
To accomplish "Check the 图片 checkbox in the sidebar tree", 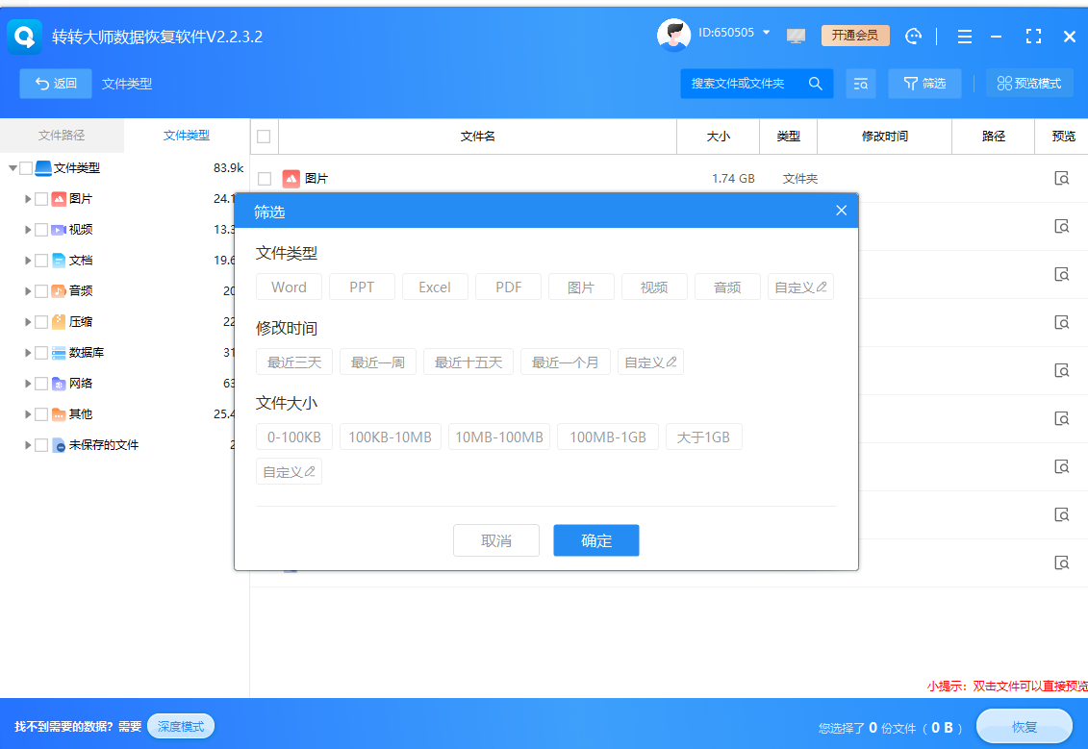I will [41, 198].
